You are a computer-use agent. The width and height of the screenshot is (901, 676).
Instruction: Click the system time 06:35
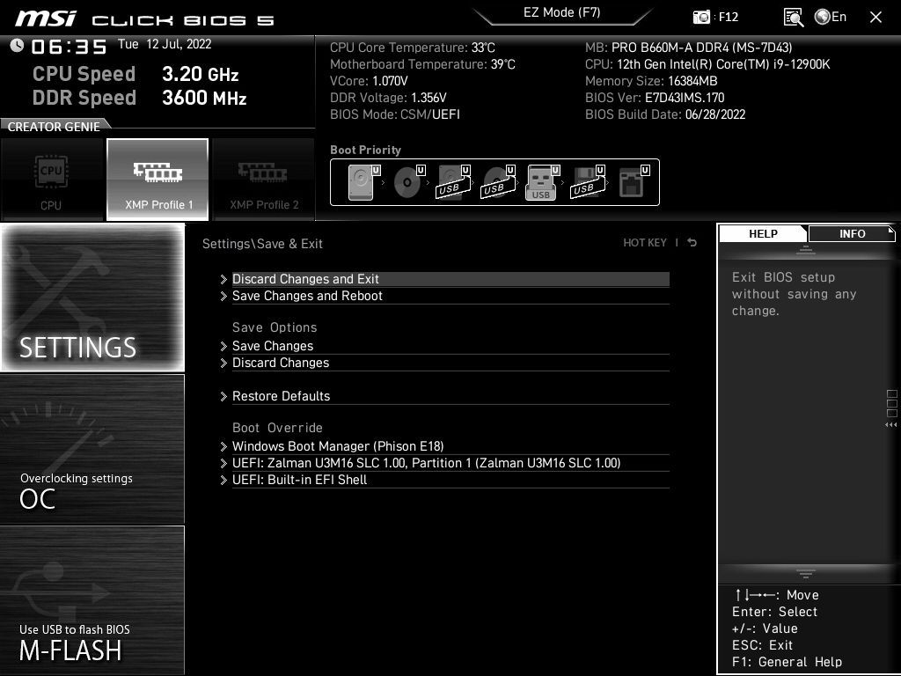(69, 47)
